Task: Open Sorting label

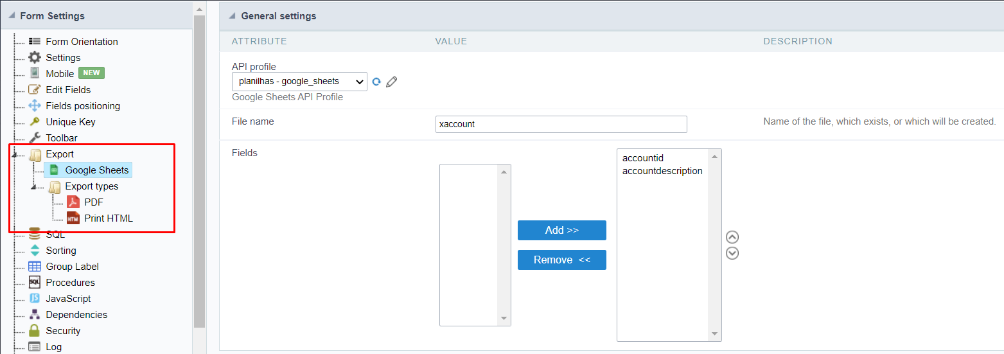Action: tap(61, 251)
